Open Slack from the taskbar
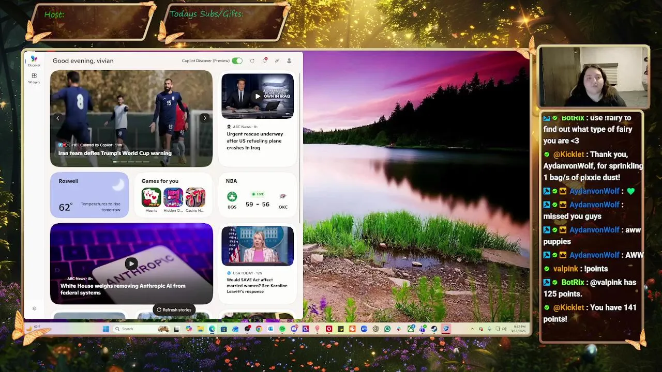 pyautogui.click(x=399, y=329)
